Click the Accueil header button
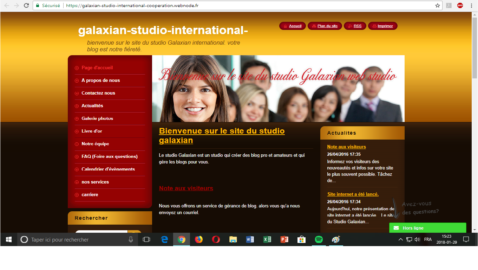This screenshot has height=270, width=478. coord(293,26)
